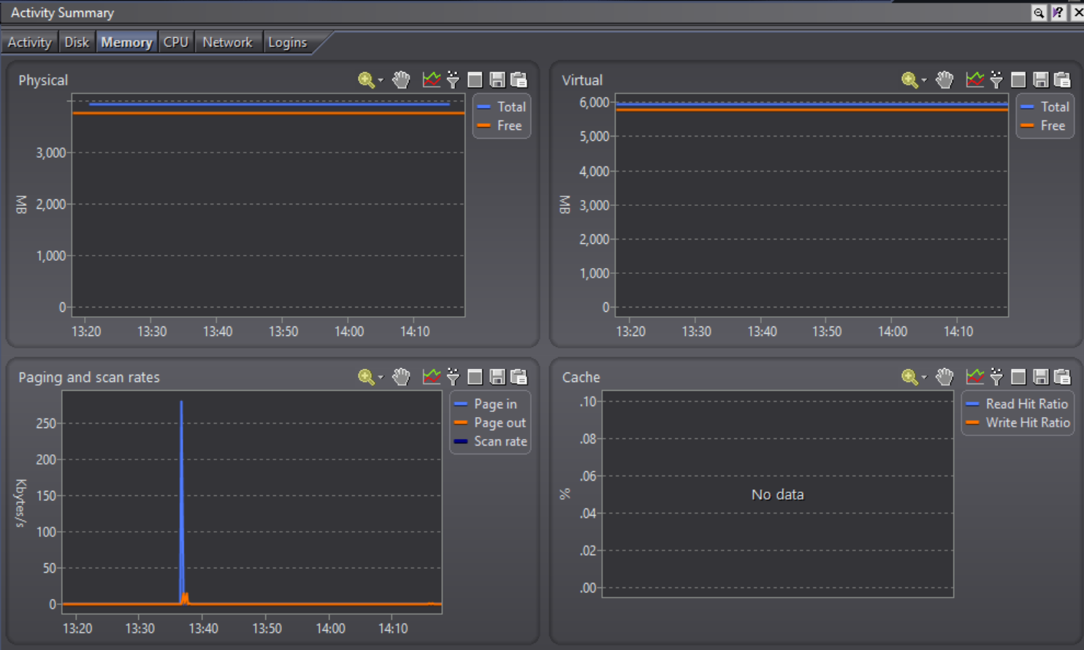Screen dimensions: 1084x650
Task: Select the zoom tool in Cache chart
Action: [x=909, y=377]
